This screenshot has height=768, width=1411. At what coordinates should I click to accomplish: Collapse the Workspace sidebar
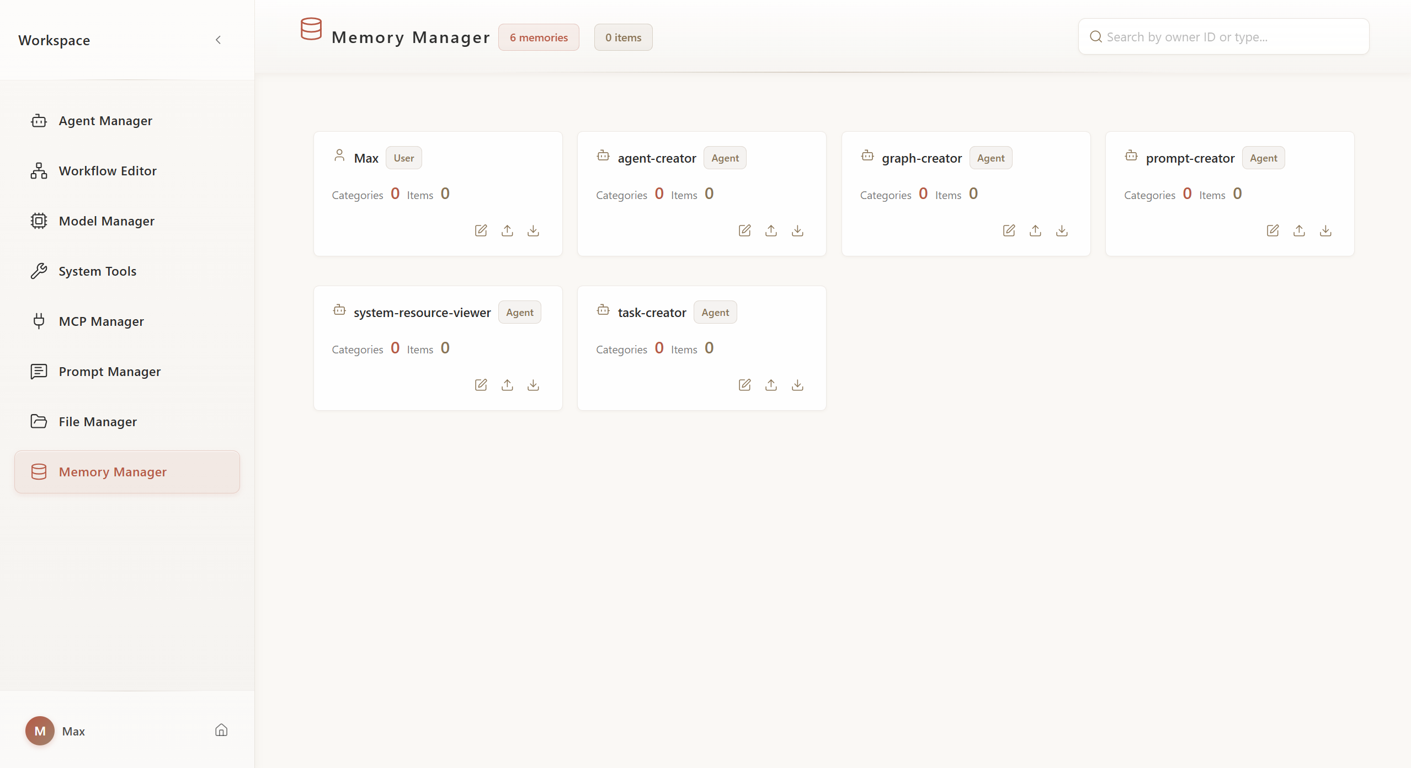tap(218, 40)
